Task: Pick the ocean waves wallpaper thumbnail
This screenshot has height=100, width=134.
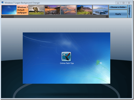Action: [100, 10]
